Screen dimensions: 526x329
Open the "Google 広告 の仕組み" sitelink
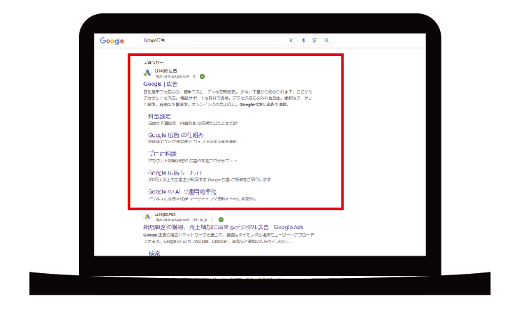tap(176, 135)
